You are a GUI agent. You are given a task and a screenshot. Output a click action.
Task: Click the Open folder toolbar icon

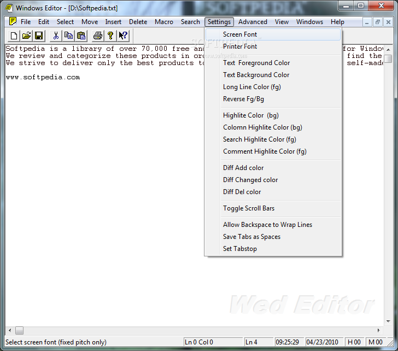26,36
